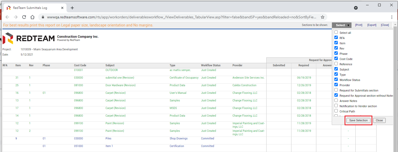Viewport: 398px width, 152px height.
Task: Close the RedTeam Submittals Log tab
Action: [x=62, y=8]
